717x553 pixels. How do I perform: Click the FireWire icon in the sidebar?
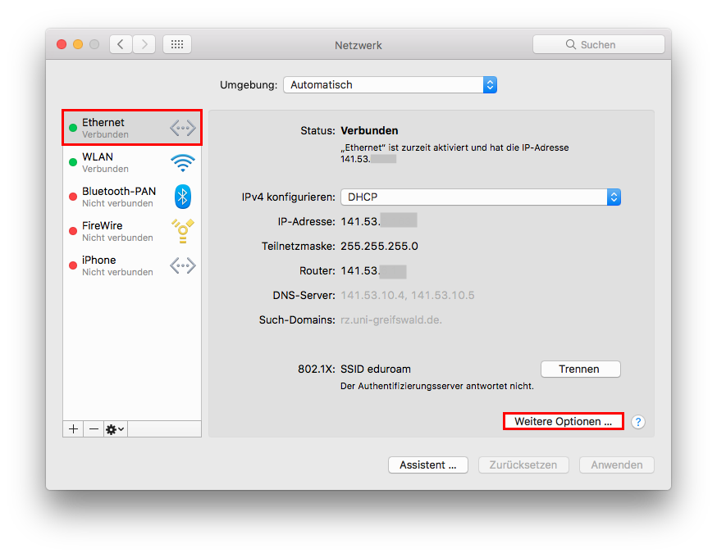coord(182,231)
